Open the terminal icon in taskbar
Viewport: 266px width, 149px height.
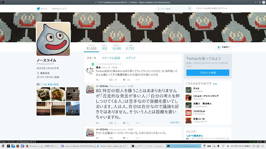click(8, 146)
